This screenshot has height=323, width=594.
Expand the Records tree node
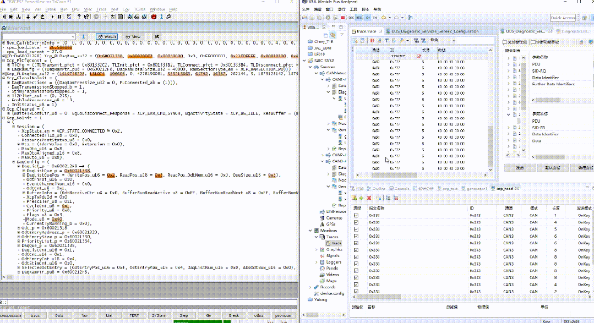click(x=310, y=287)
